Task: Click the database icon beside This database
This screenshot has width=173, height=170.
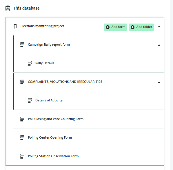Action: 8,8
